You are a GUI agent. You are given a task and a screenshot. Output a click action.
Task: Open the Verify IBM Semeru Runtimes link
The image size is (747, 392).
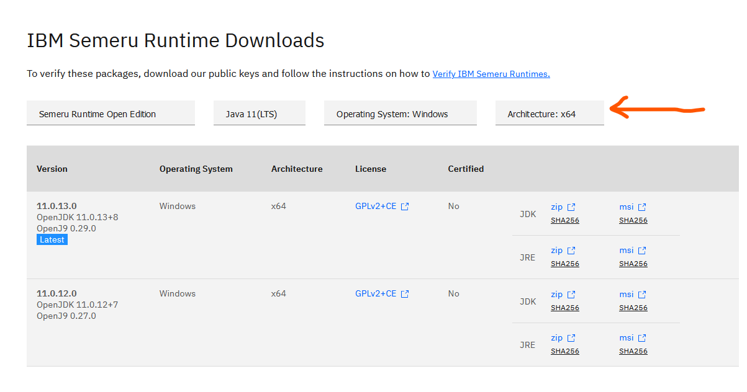tap(491, 74)
